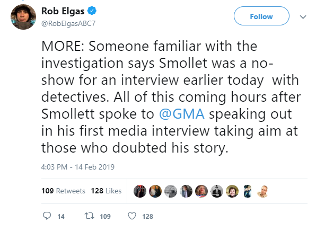This screenshot has width=325, height=231.
Task: Open second liker avatar with two people
Action: pyautogui.click(x=155, y=191)
